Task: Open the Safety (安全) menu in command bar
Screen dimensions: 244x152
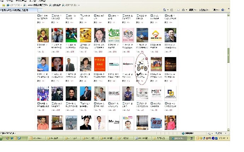Action: click(204, 10)
